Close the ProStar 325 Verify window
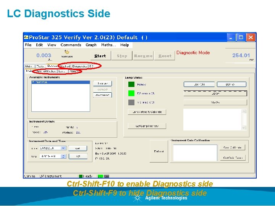The height and width of the screenshot is (206, 275). point(251,37)
